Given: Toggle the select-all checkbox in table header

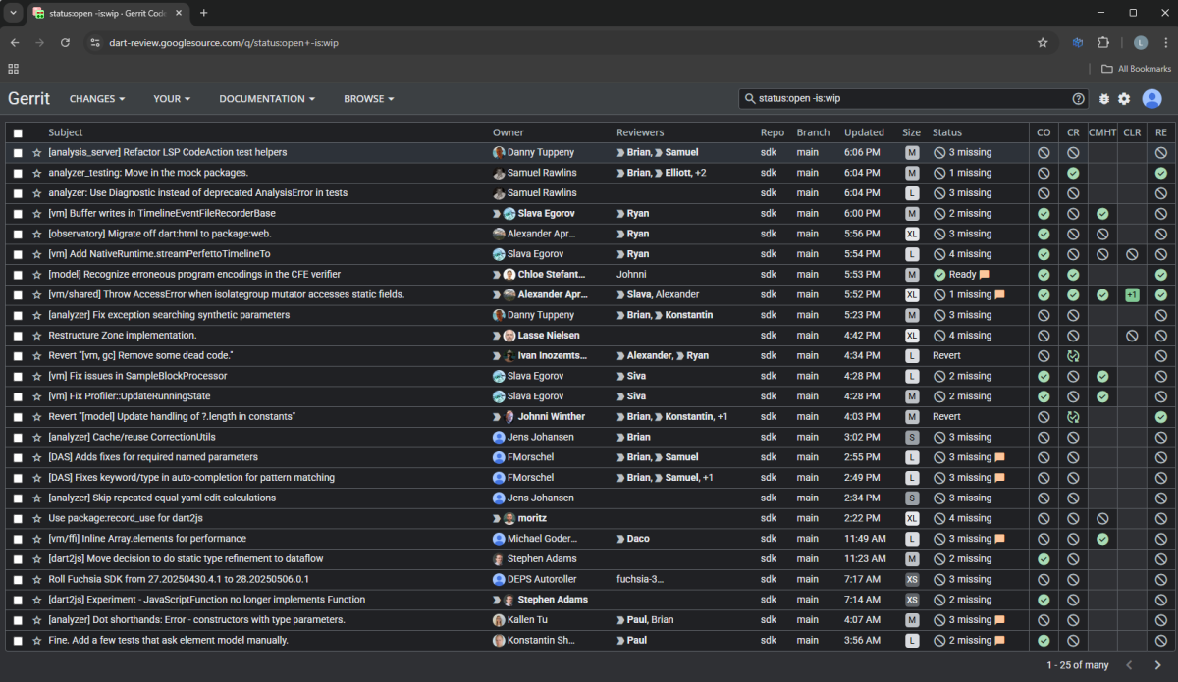Looking at the screenshot, I should [18, 132].
